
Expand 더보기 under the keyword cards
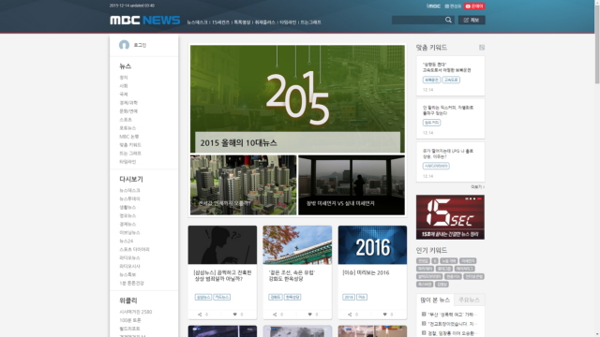pyautogui.click(x=477, y=187)
